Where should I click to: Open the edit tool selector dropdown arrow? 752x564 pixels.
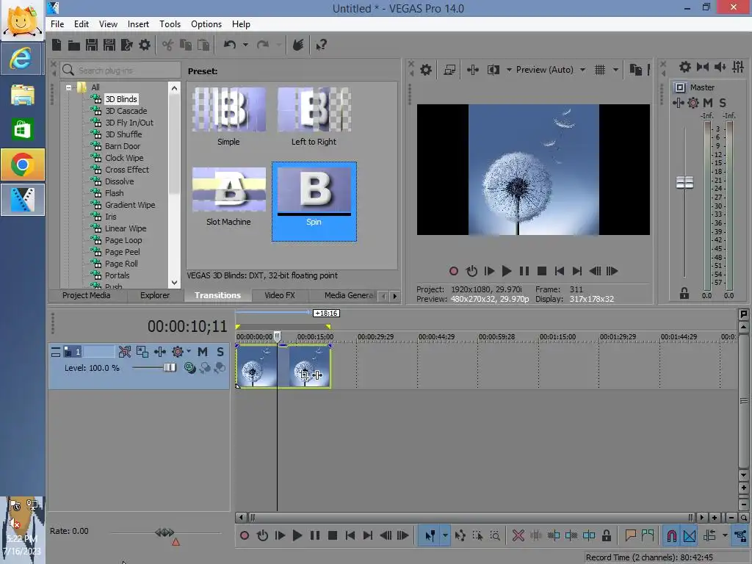pos(445,535)
